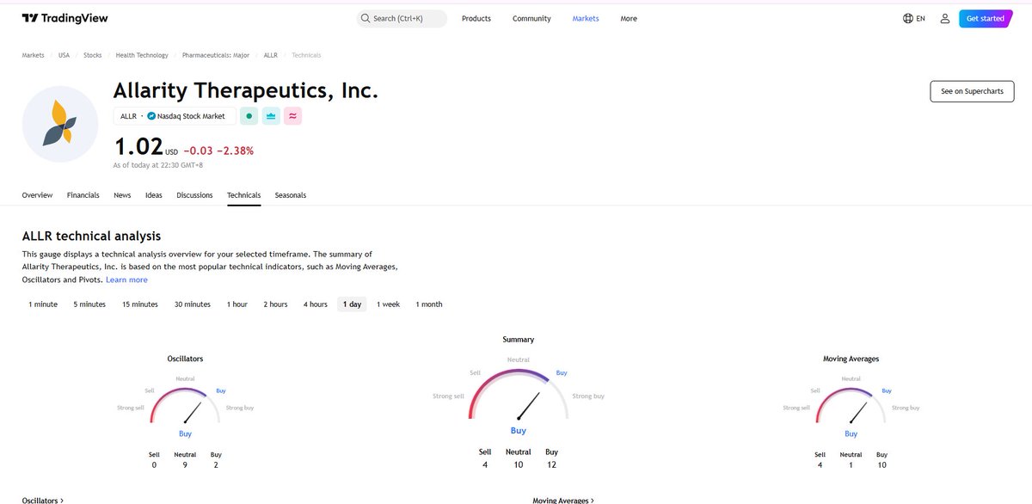Click the Summary gauge dial
Screen dimensions: 1032x504
coord(518,394)
